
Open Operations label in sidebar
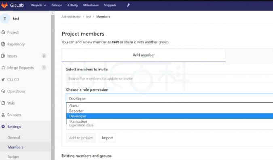16,91
